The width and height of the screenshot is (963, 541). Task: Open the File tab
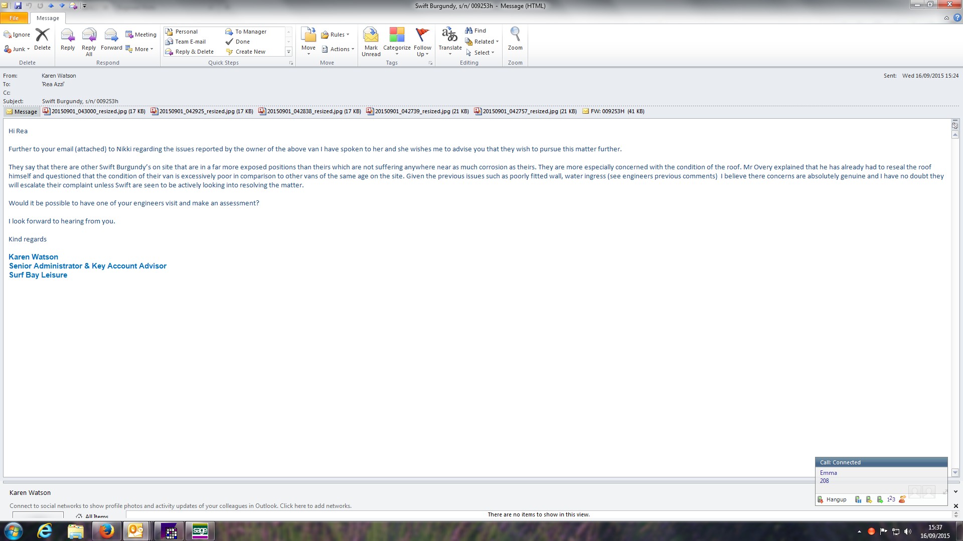coord(14,18)
